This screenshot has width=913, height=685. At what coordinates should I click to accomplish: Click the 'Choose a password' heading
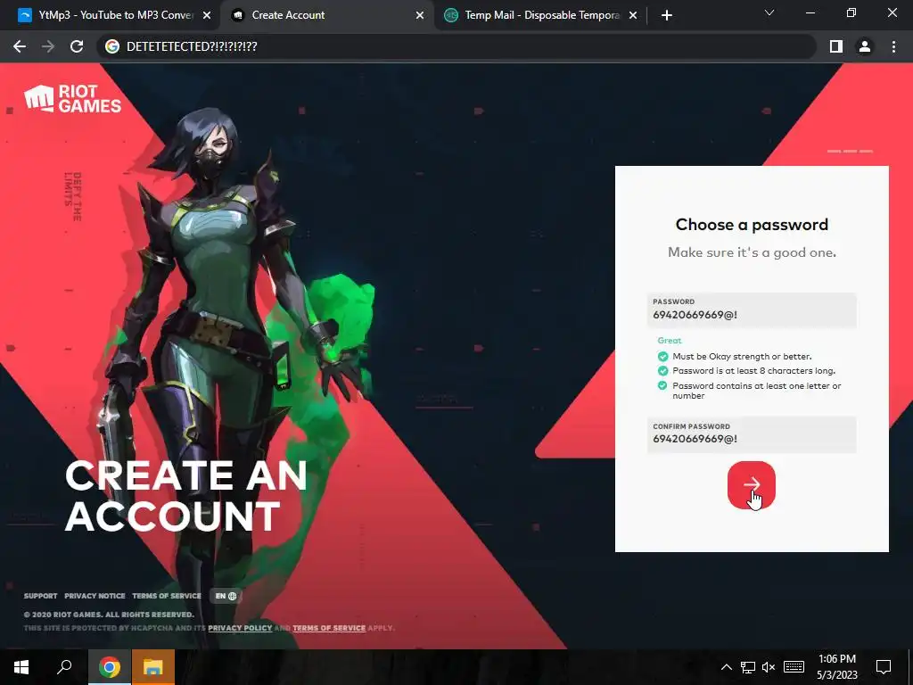pyautogui.click(x=752, y=225)
